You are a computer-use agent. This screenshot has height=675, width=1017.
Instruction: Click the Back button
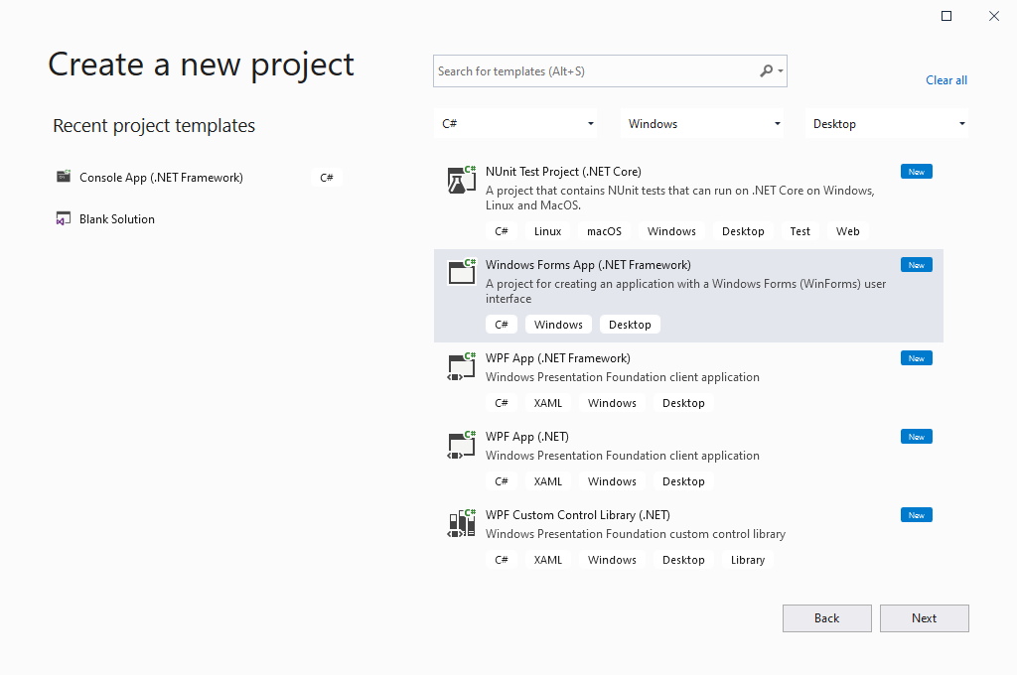[826, 617]
